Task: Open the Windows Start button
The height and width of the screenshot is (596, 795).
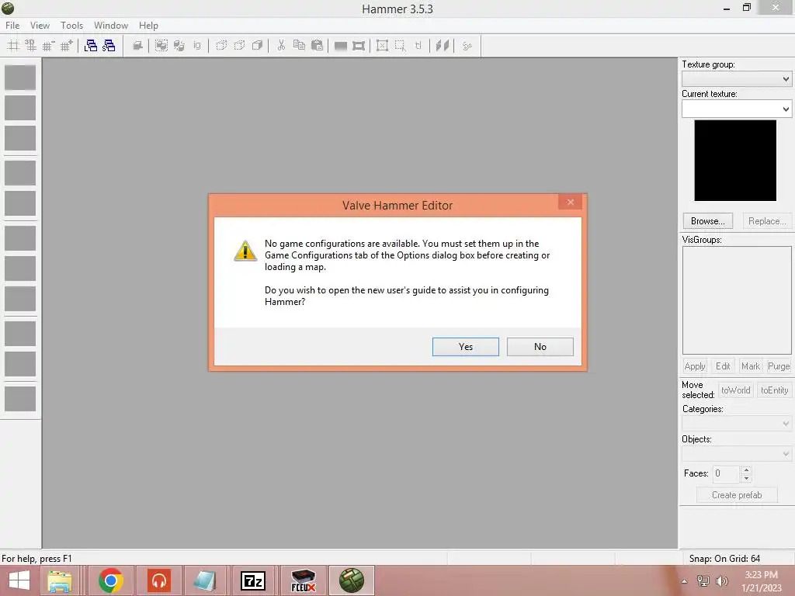Action: (x=19, y=580)
